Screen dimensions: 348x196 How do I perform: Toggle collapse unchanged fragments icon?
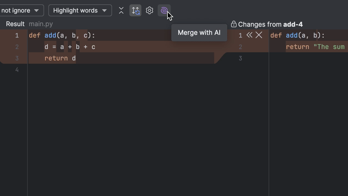pyautogui.click(x=121, y=11)
